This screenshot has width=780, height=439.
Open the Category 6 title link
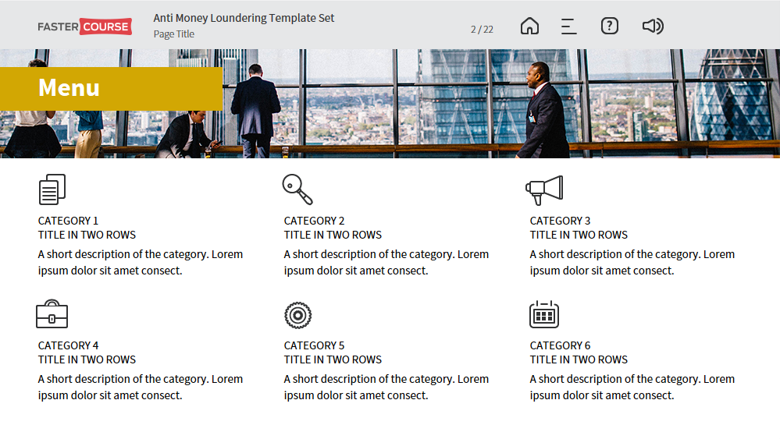pyautogui.click(x=579, y=352)
